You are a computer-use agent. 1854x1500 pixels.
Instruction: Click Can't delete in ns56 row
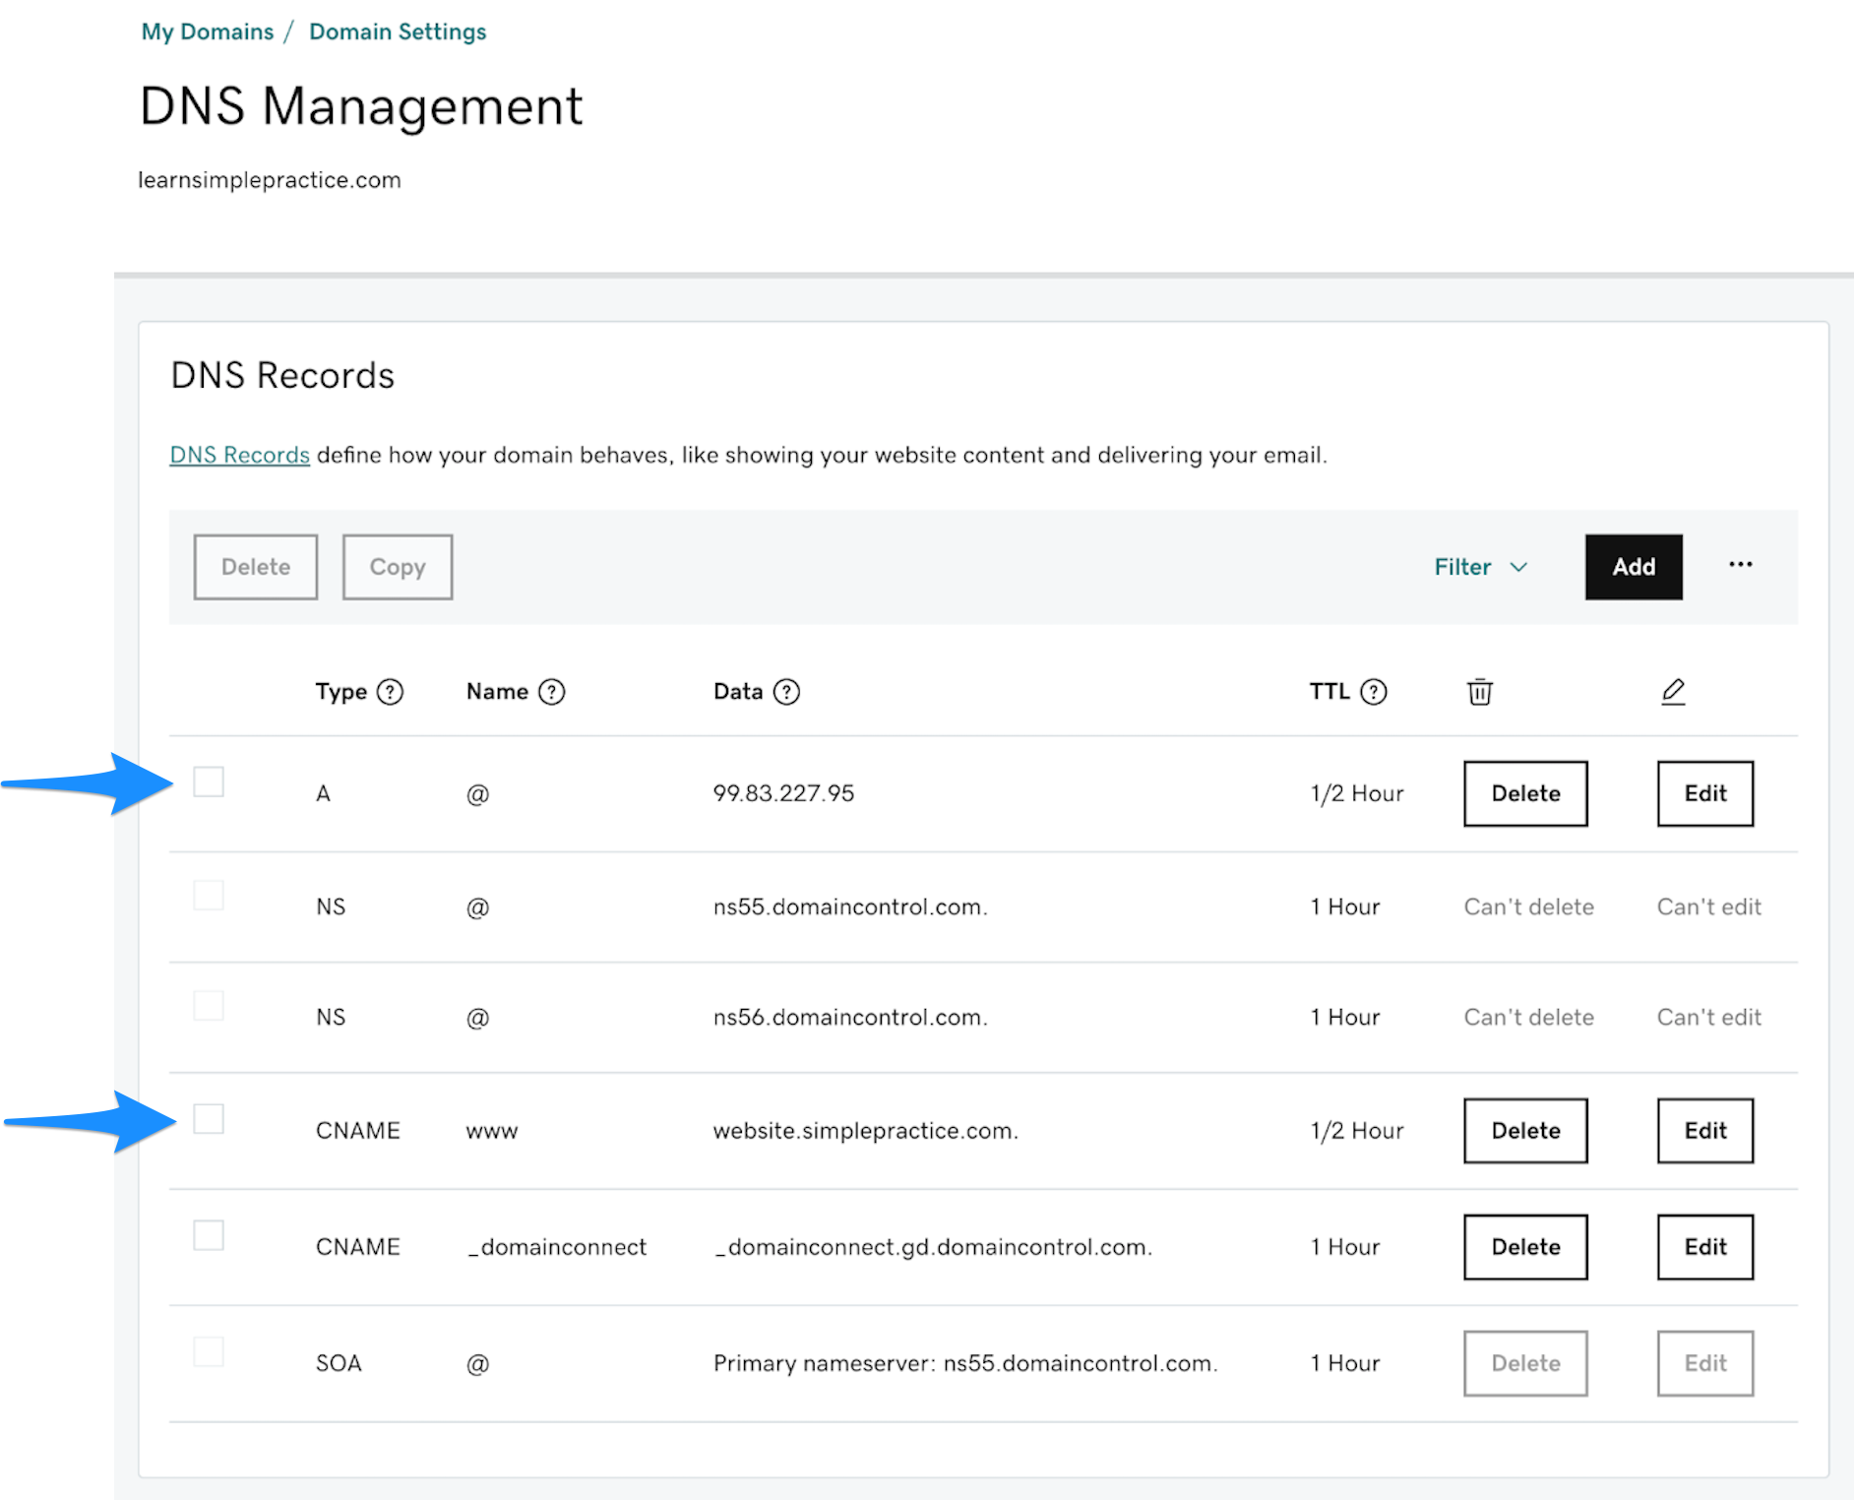(1528, 1017)
